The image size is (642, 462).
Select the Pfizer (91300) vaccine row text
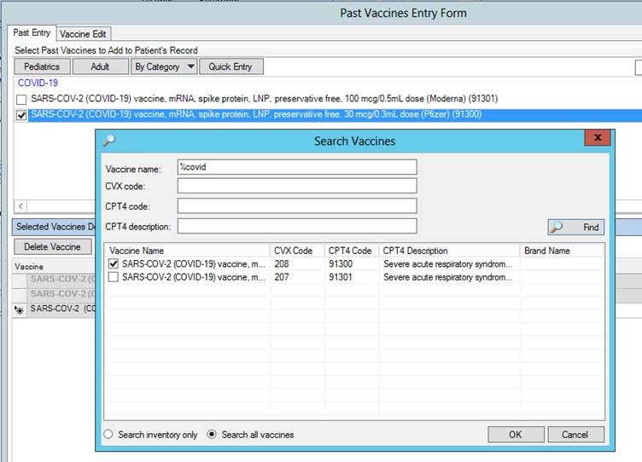tap(256, 114)
